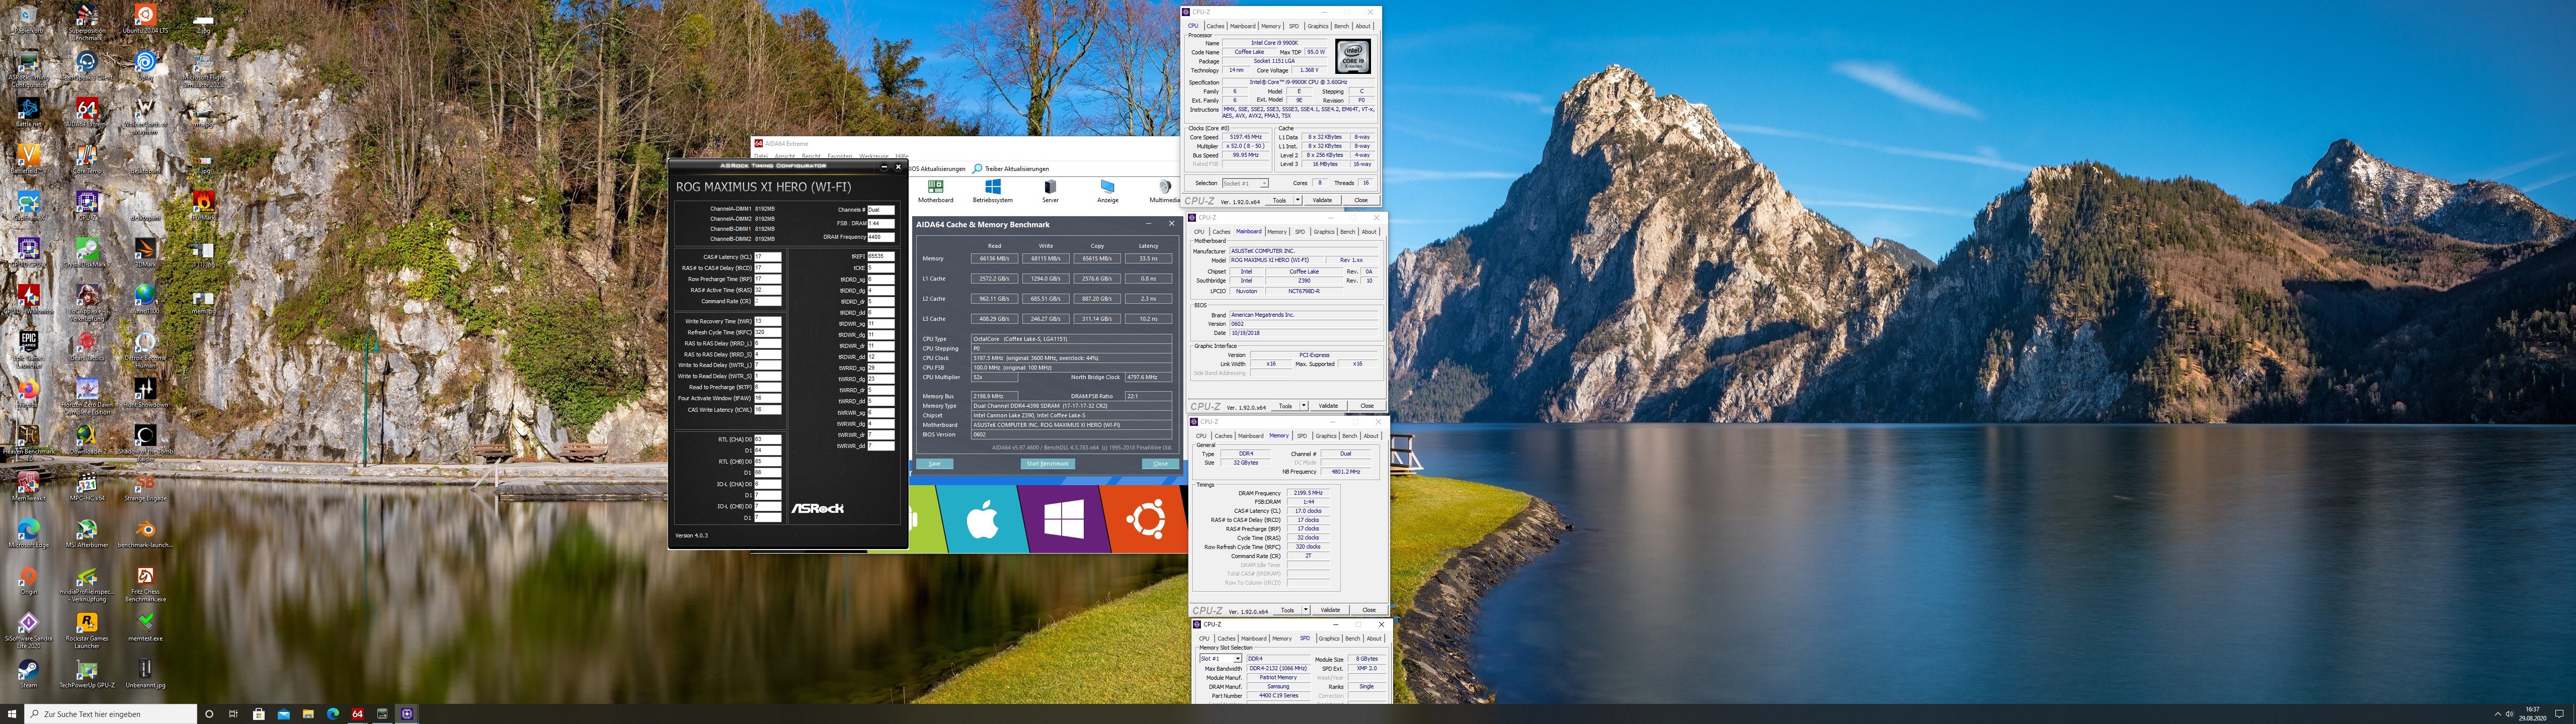Open File Explorer from the taskbar
This screenshot has width=2576, height=724.
pyautogui.click(x=308, y=714)
